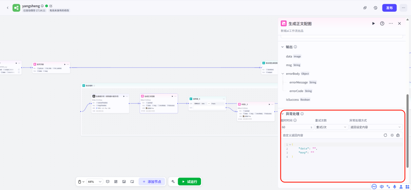411x190 pixels.
Task: Open the 补图1_3 node three-dot menu
Action: click(x=272, y=104)
